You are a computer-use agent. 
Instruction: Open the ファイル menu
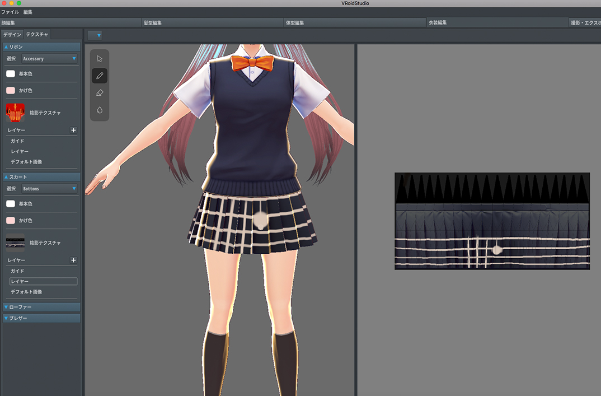click(x=10, y=12)
